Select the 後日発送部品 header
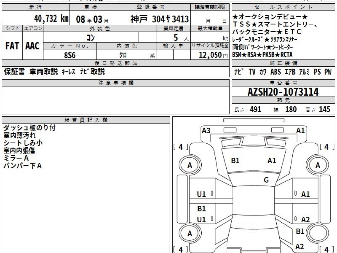This screenshot has height=253, width=337. 116,63
